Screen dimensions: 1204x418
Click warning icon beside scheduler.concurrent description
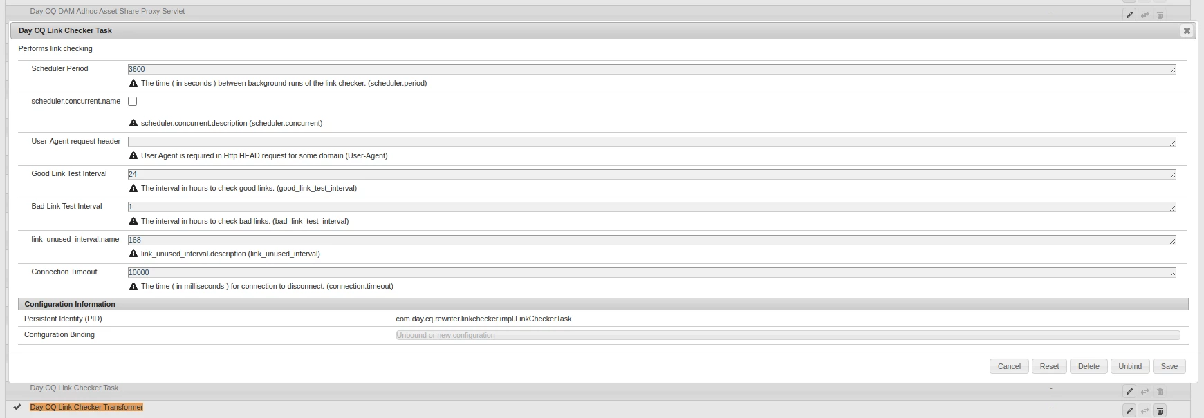coord(133,123)
